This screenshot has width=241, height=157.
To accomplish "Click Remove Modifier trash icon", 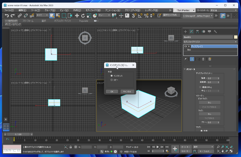I will tap(203, 59).
